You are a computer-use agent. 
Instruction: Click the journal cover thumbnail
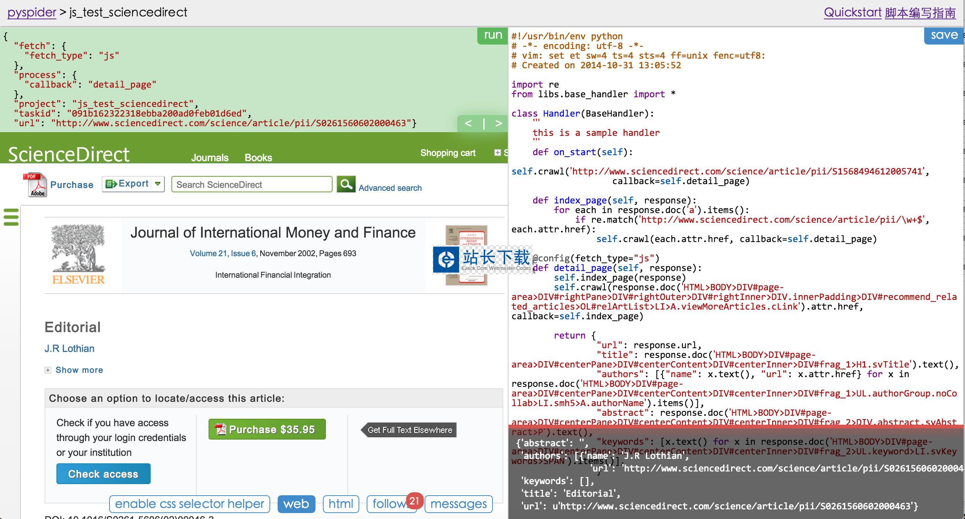(x=466, y=236)
